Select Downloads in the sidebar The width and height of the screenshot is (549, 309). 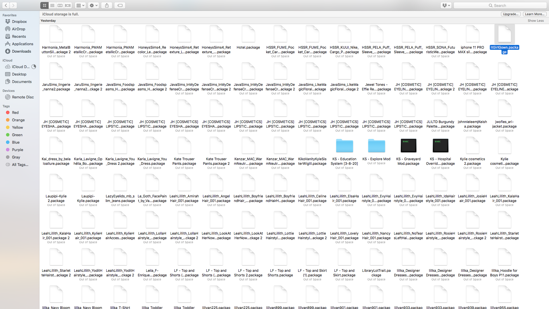(21, 51)
